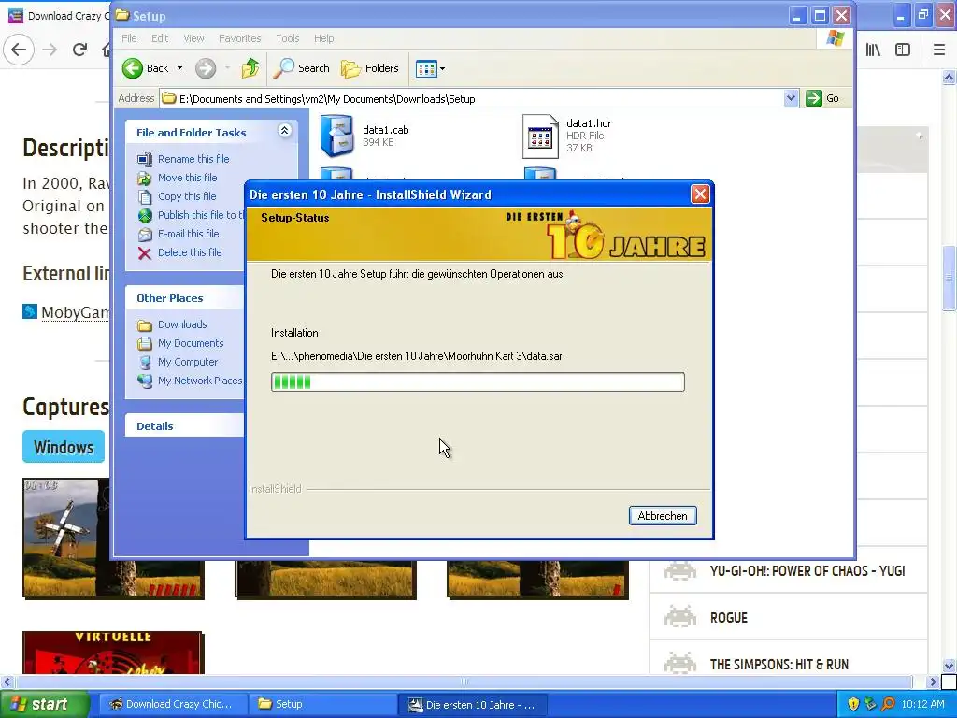Go to My Computer in Other Places
Screen dimensions: 957x718
[x=187, y=362]
